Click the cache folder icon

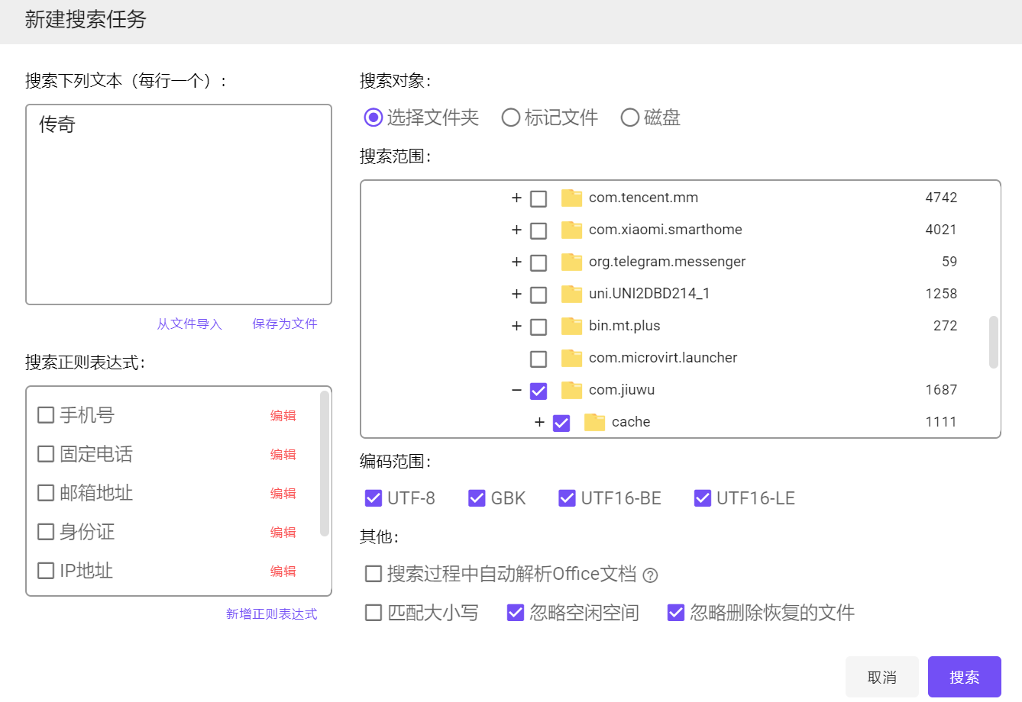point(594,422)
